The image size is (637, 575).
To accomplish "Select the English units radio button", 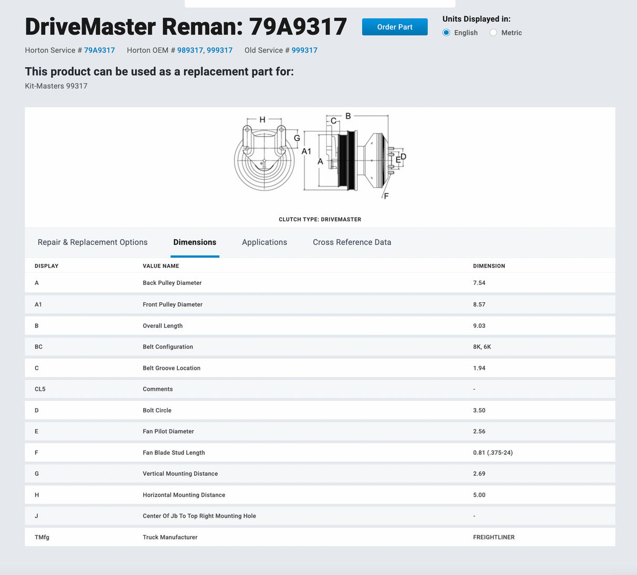I will (x=447, y=33).
